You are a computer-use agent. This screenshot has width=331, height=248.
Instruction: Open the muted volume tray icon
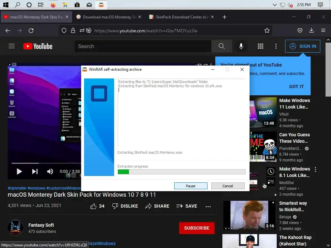(x=290, y=5)
